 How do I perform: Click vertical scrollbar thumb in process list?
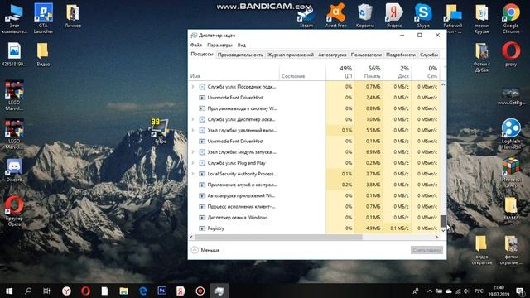[x=443, y=221]
